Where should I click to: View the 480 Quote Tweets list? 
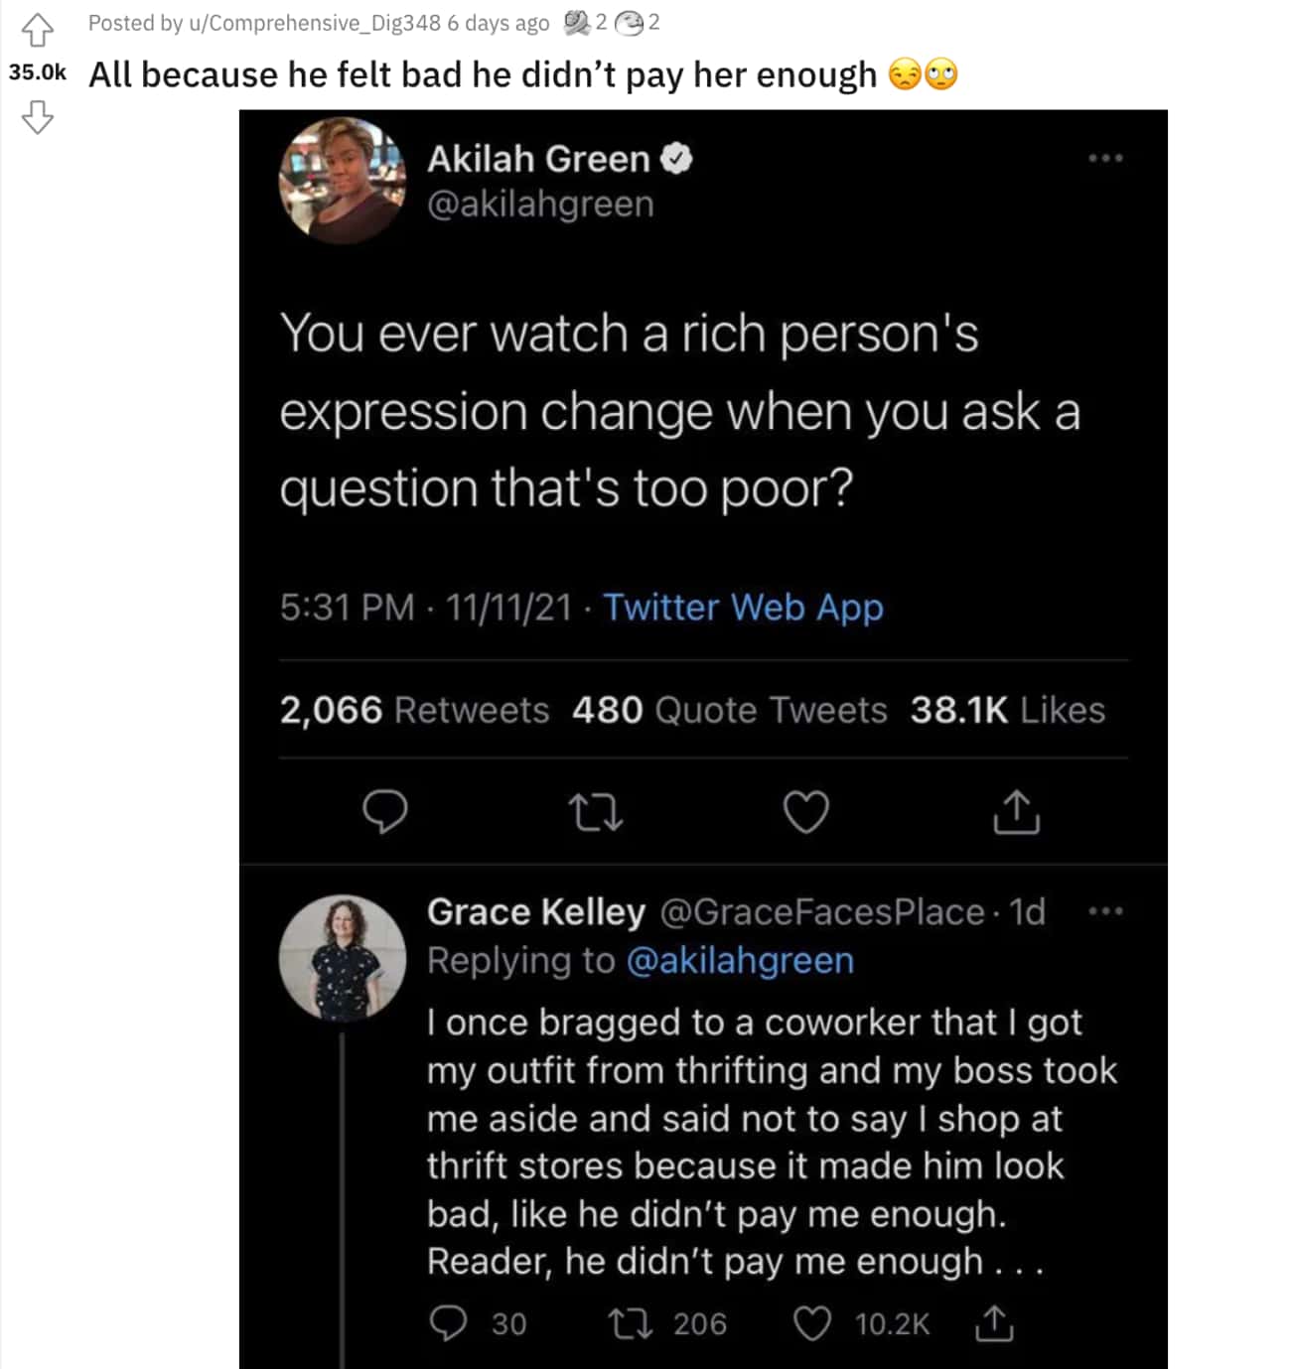coord(729,710)
